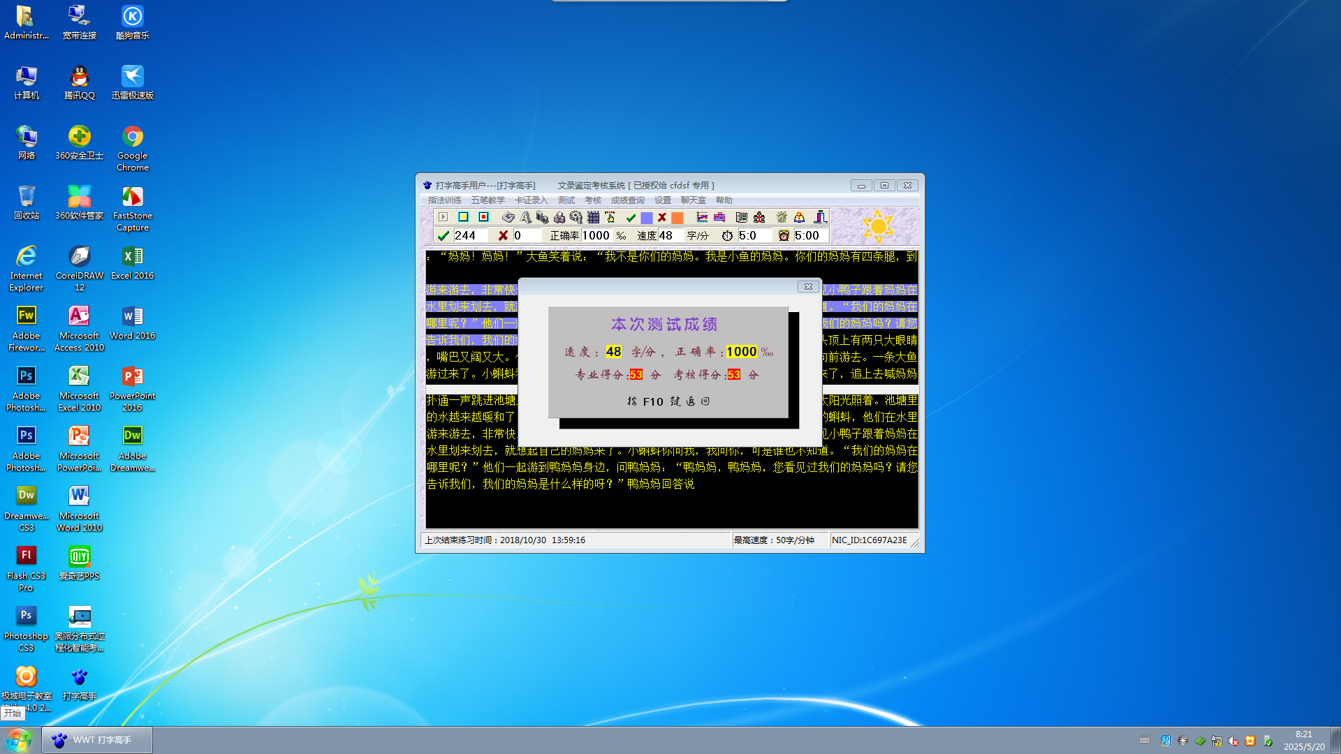This screenshot has width=1341, height=754.
Task: Click the blue grid table toolbar icon
Action: click(x=593, y=217)
